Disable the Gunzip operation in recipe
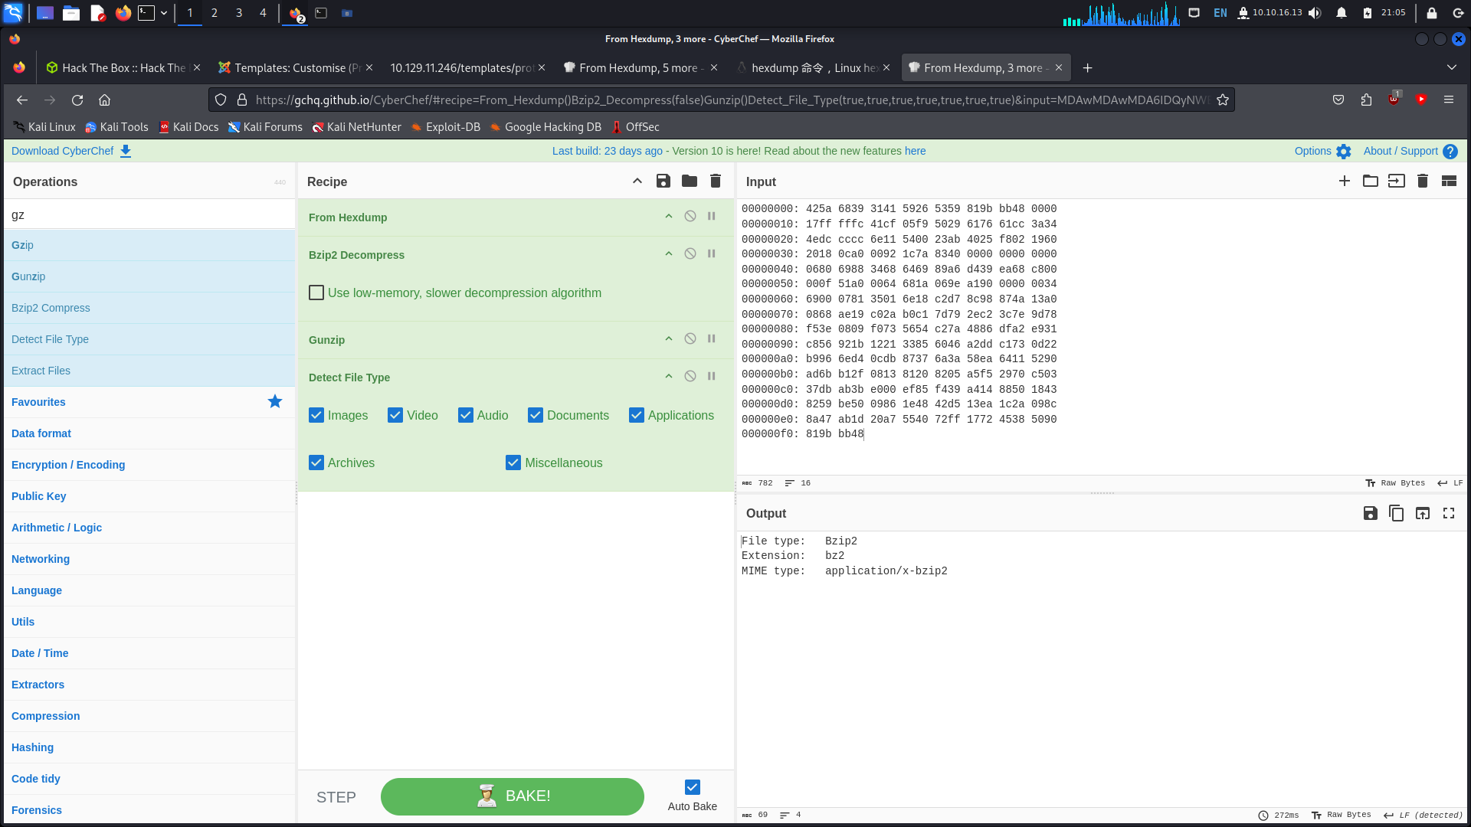The height and width of the screenshot is (827, 1471). point(690,339)
